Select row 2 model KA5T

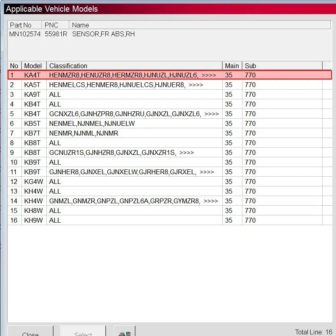coord(170,85)
